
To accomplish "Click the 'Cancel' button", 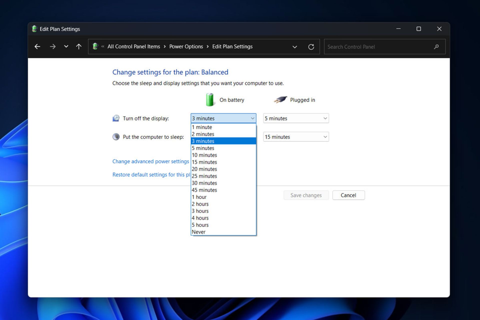I will tap(348, 195).
